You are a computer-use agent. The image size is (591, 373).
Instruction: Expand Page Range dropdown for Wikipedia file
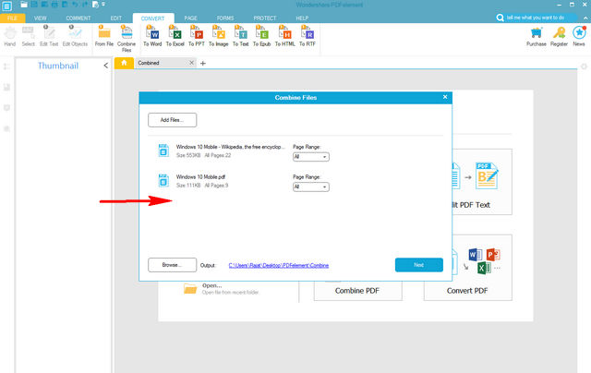311,157
